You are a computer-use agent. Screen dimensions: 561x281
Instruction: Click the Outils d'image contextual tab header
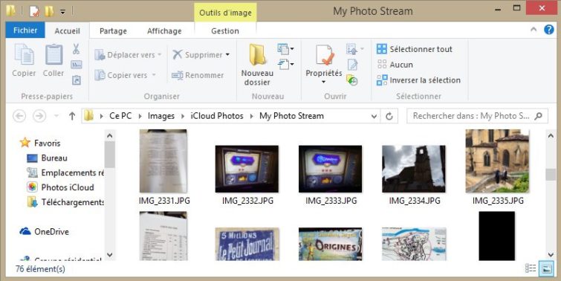pyautogui.click(x=225, y=13)
